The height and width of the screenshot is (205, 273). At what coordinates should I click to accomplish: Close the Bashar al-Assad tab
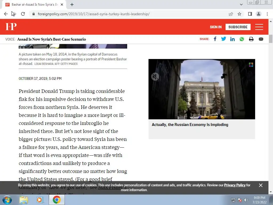point(62,5)
